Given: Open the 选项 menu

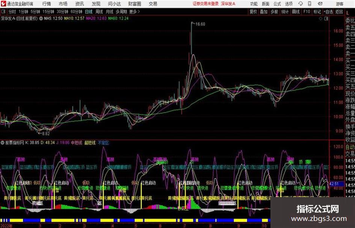Looking at the screenshot, I should 289,4.
